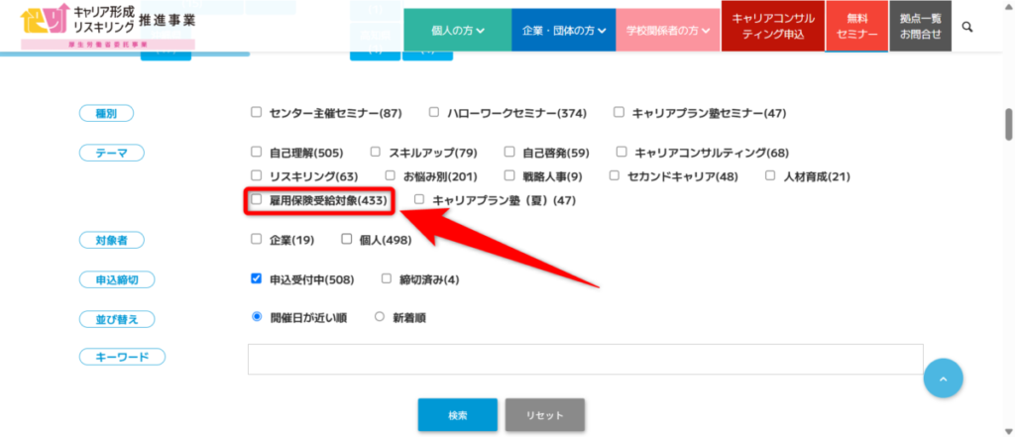This screenshot has width=1015, height=437.
Task: Expand 学校関係者の方 dropdown menu
Action: (x=668, y=31)
